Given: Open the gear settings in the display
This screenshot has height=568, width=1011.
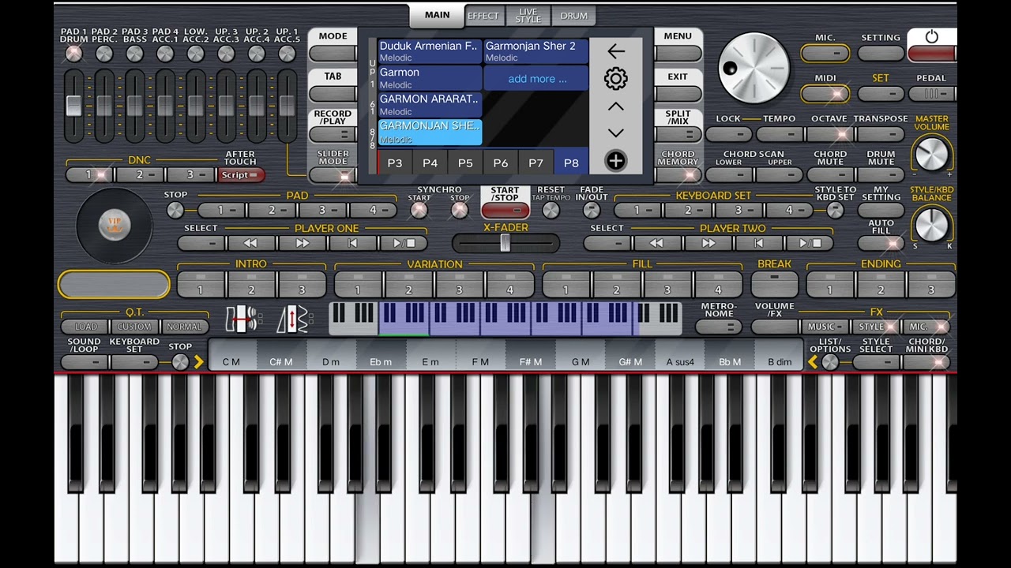Looking at the screenshot, I should tap(616, 78).
